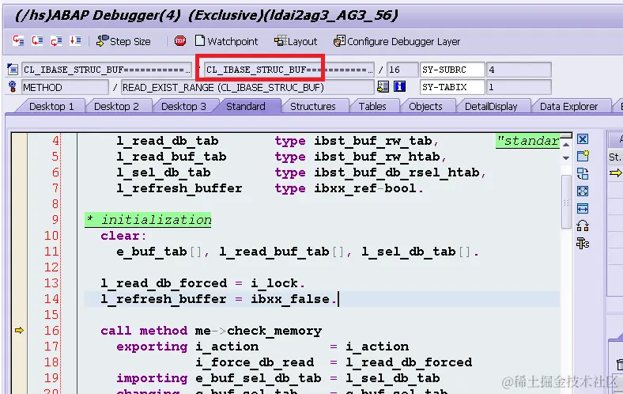This screenshot has width=623, height=394.
Task: Click the SY-TABIX field
Action: 452,87
